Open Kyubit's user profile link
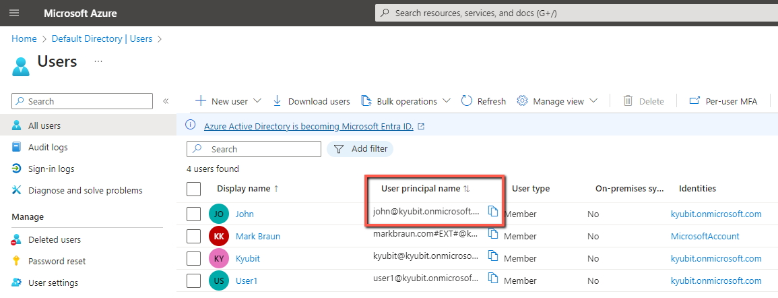 pos(248,259)
